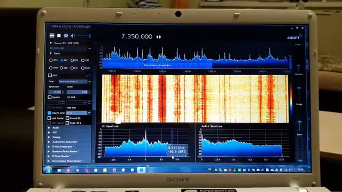Click the taskbar clock

pyautogui.click(x=301, y=170)
